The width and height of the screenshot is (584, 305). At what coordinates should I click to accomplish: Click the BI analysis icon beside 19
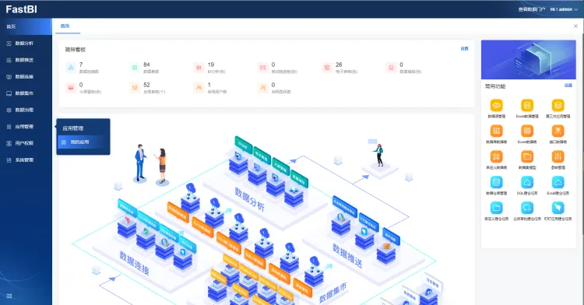199,68
